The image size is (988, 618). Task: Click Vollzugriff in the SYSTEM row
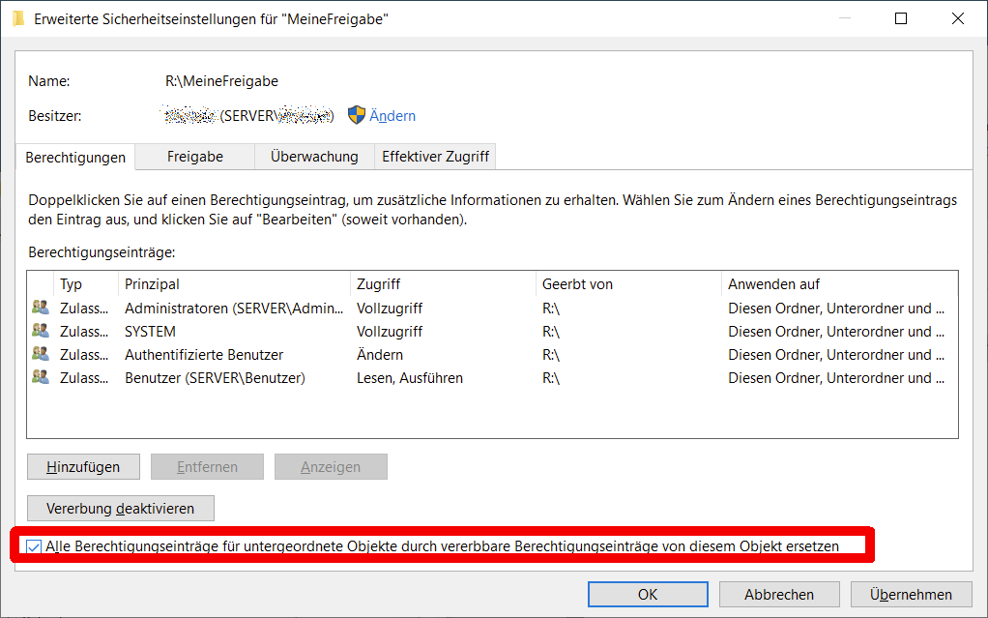pos(390,332)
